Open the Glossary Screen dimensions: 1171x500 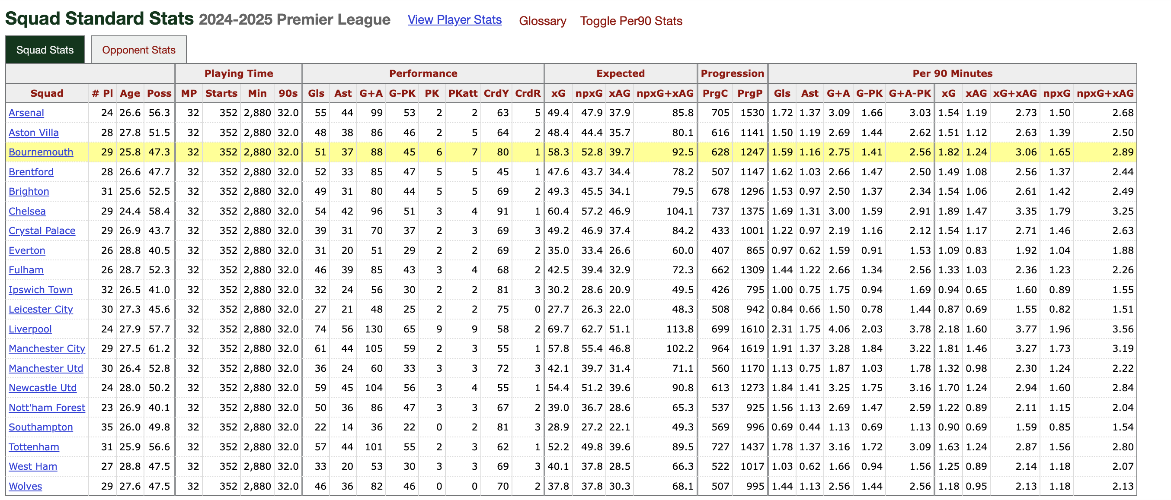click(542, 21)
